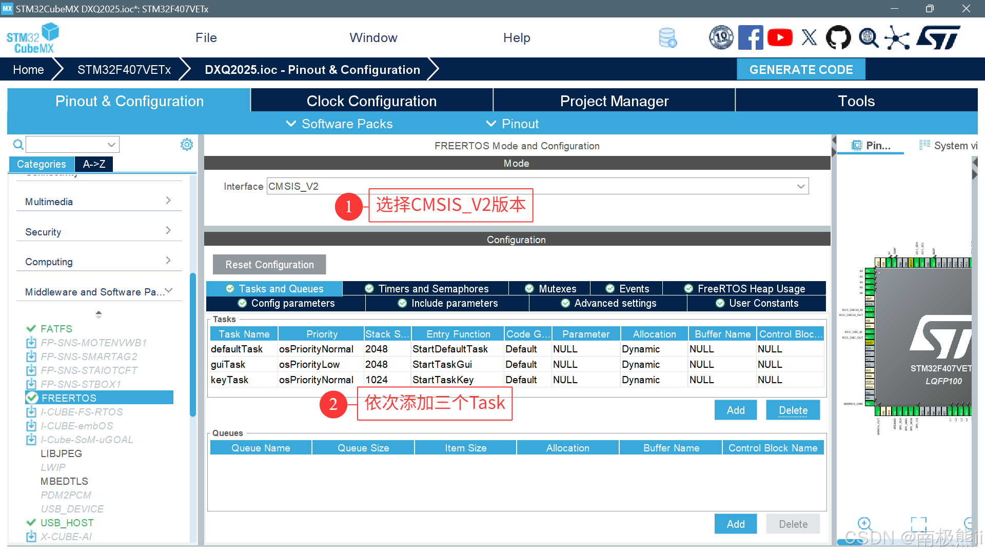985x554 pixels.
Task: Click the search magnifier beside category filter
Action: coord(18,145)
